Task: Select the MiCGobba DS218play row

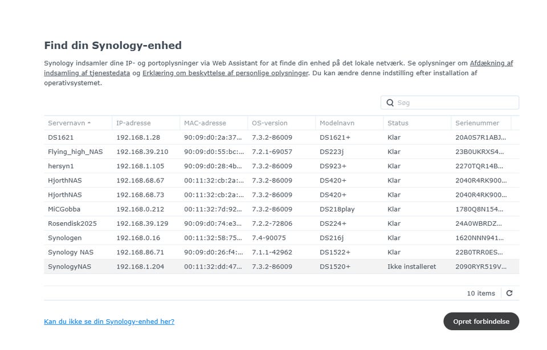Action: tap(281, 209)
